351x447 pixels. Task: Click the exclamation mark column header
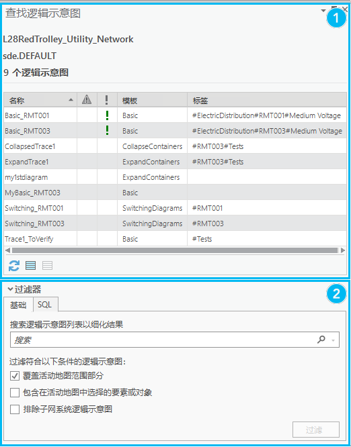(x=107, y=100)
